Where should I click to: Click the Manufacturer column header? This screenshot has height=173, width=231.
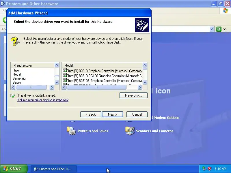[x=33, y=65]
